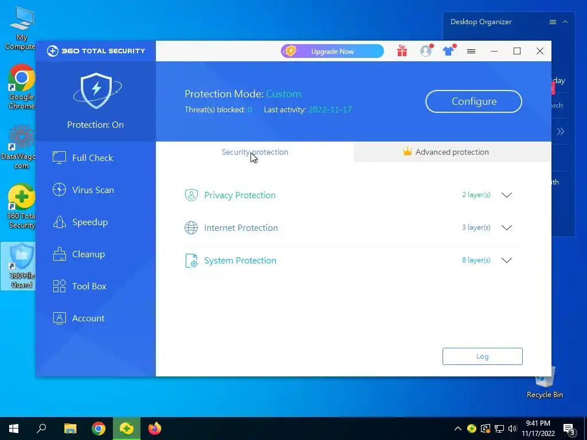Open the Account section
The image size is (587, 440).
click(x=78, y=319)
